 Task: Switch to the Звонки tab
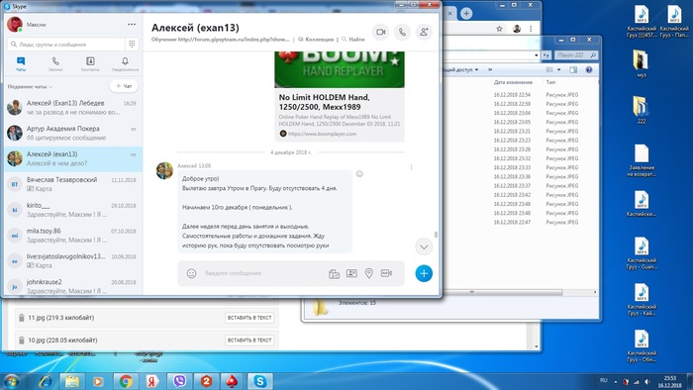point(55,64)
